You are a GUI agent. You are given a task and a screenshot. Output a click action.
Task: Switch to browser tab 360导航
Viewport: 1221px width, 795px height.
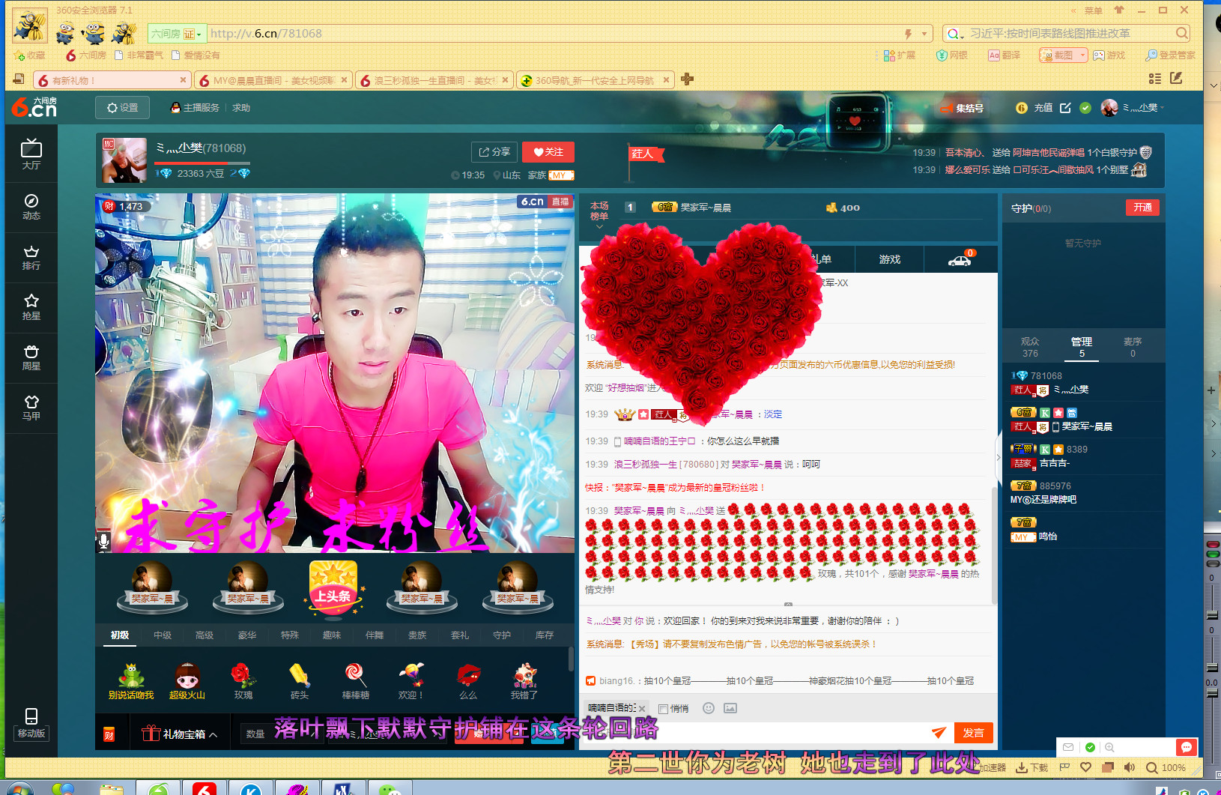pyautogui.click(x=596, y=80)
